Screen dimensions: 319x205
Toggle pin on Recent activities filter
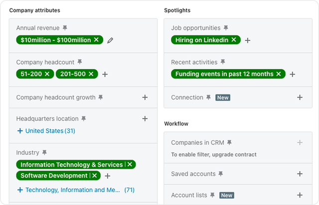tap(223, 62)
